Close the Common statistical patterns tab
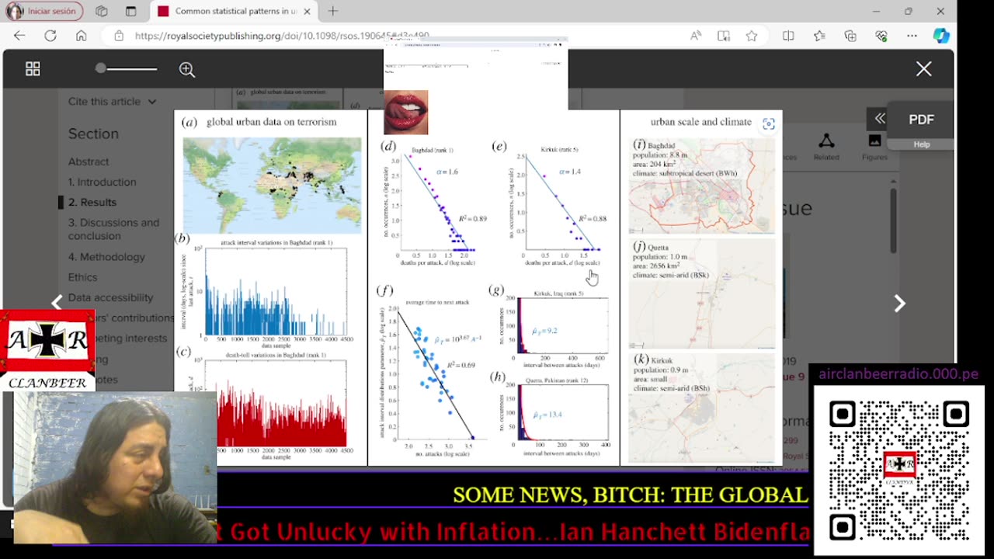This screenshot has height=559, width=994. (x=307, y=11)
